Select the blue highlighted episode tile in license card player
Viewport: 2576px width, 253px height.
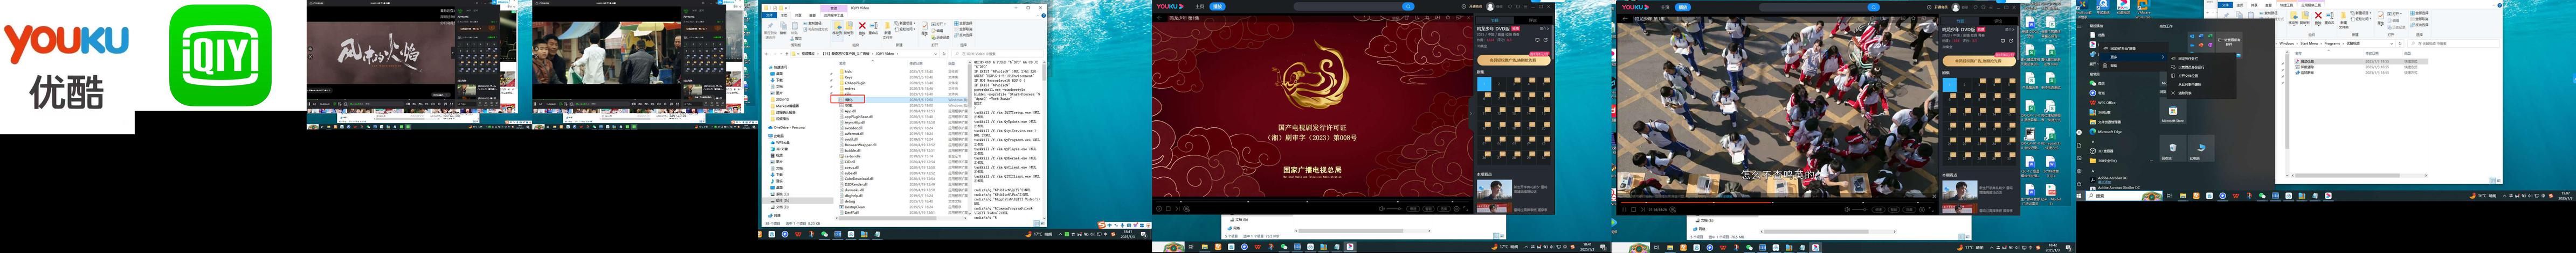(1484, 85)
